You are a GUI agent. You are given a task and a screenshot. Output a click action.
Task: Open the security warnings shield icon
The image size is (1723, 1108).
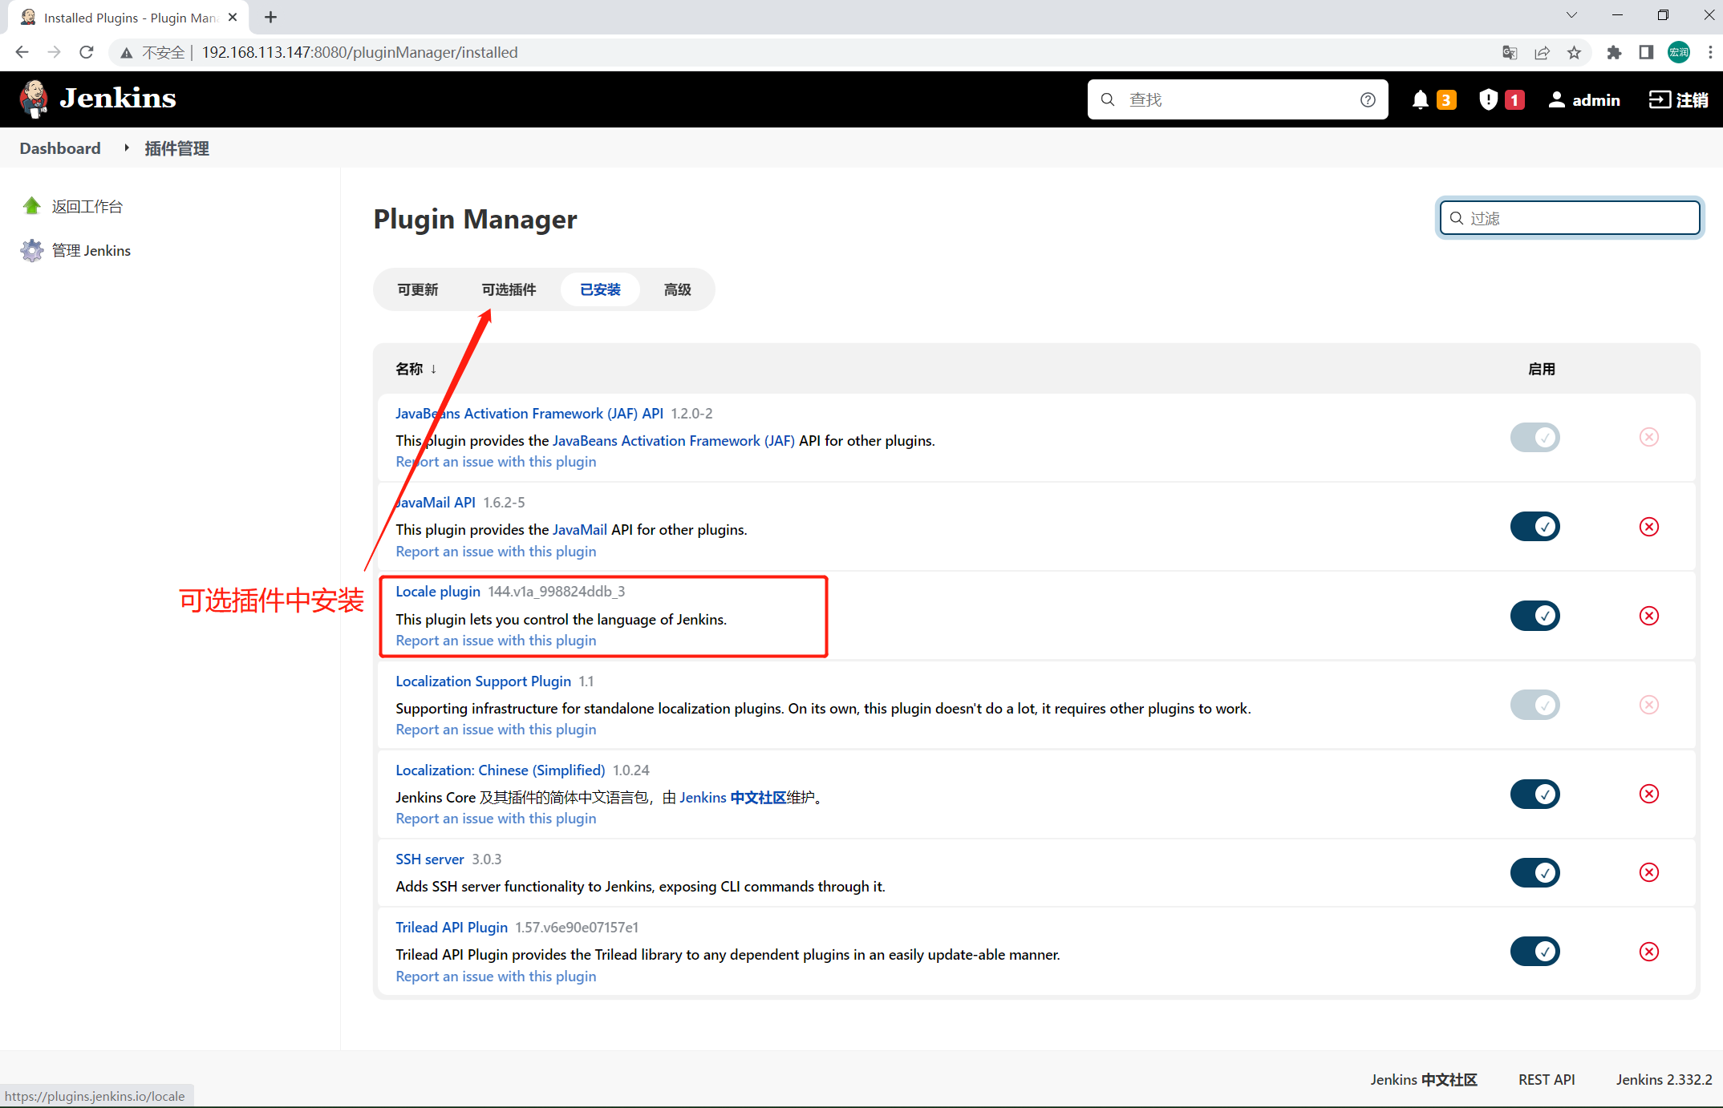[1488, 99]
